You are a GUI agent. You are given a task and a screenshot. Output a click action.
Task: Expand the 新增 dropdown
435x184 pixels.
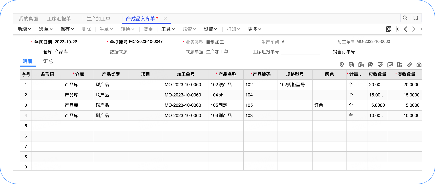point(24,29)
